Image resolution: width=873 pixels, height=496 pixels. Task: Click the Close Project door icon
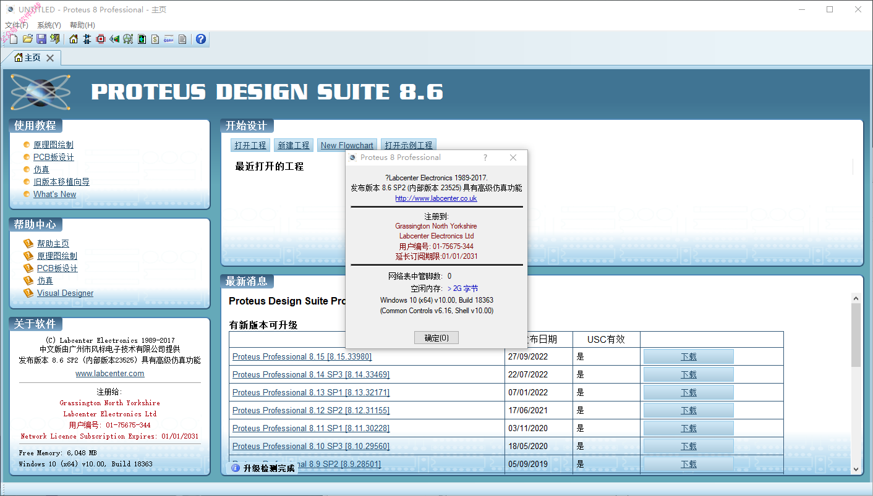click(x=55, y=39)
